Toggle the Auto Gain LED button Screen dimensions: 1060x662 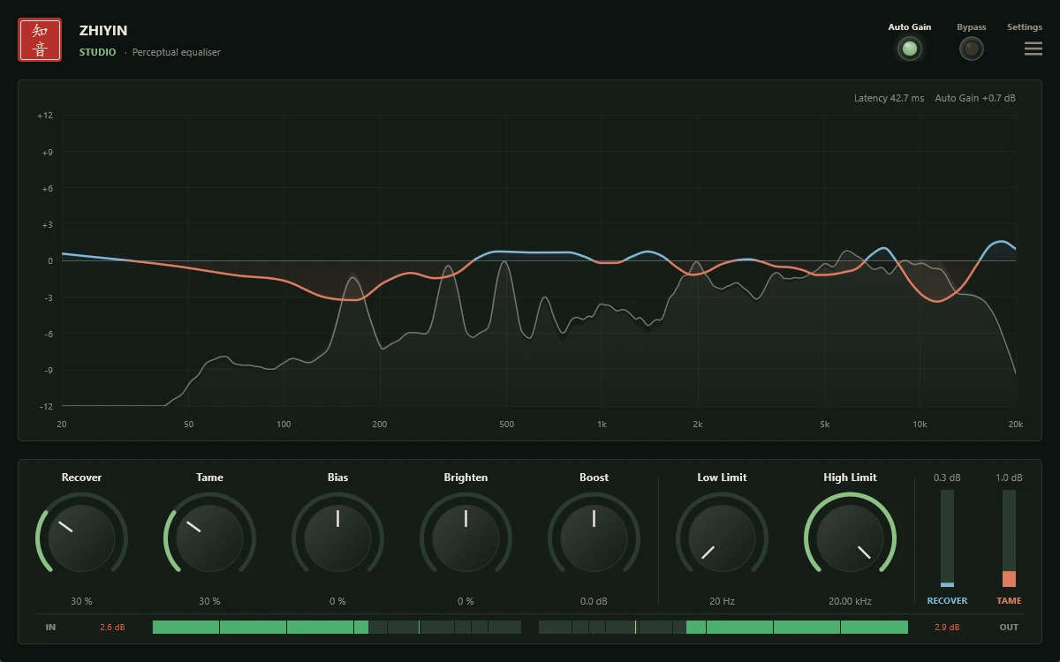(909, 49)
